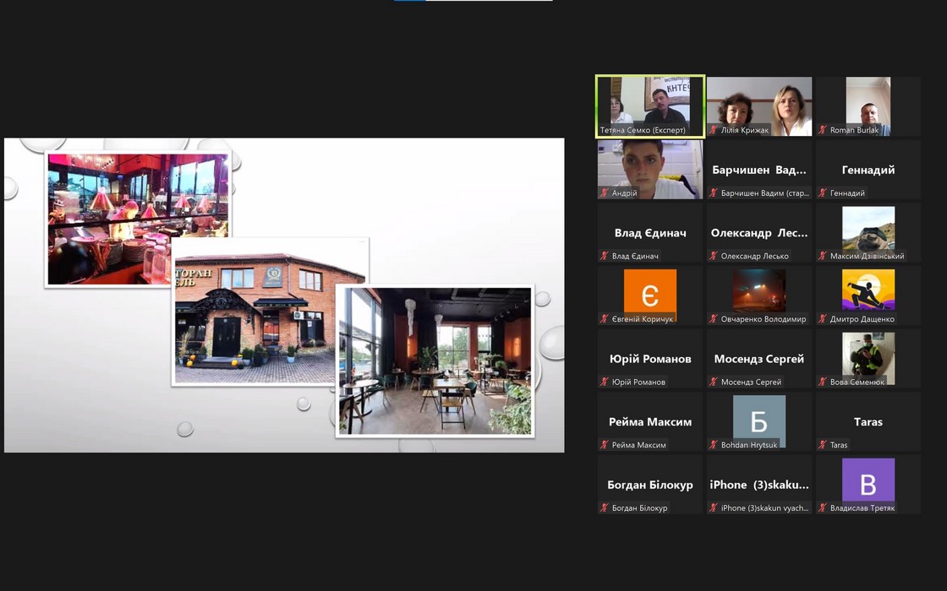Click muted mic icon beside Лілія Крижак
This screenshot has width=947, height=591.
714,131
